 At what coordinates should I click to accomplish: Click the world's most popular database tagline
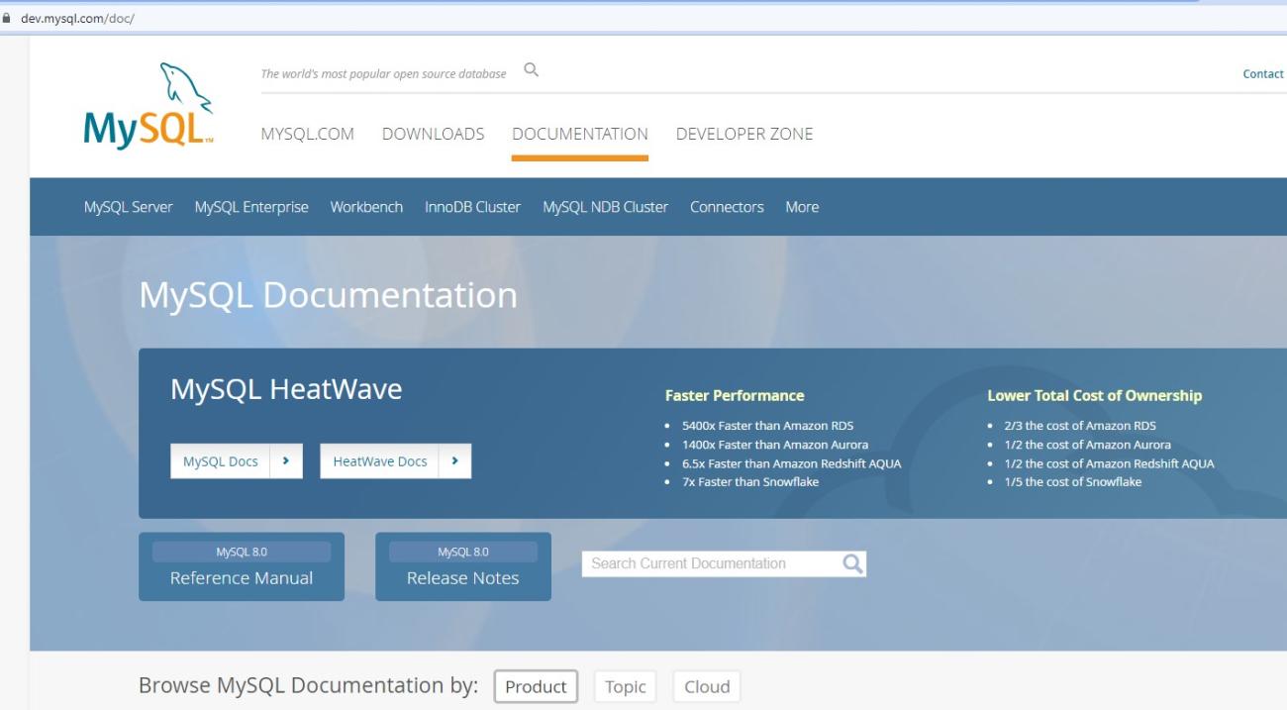pos(383,74)
